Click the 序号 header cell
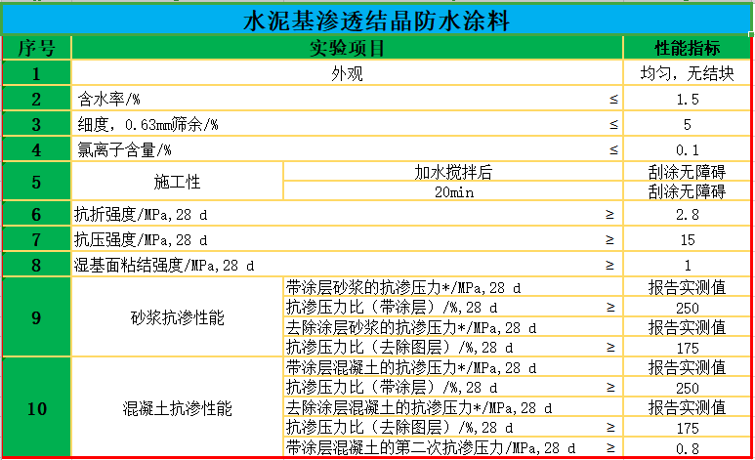The image size is (755, 460). pos(36,48)
